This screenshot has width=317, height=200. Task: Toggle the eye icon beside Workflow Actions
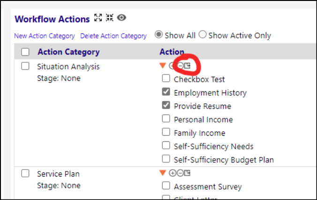click(x=121, y=18)
